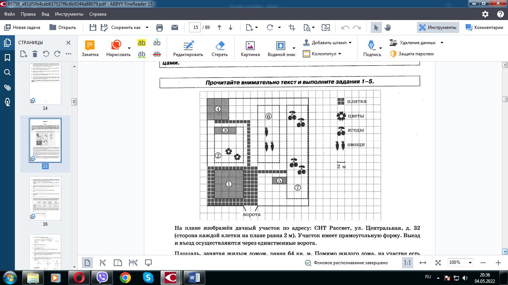Go to next page down arrow
The height and width of the screenshot is (285, 508).
pos(231,27)
